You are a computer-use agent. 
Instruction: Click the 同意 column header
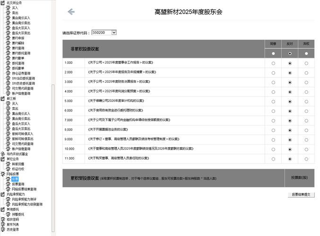pyautogui.click(x=273, y=44)
